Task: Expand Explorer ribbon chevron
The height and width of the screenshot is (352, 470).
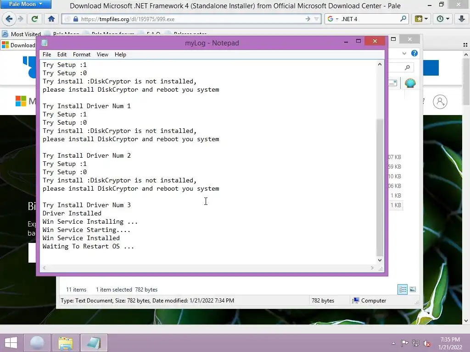Action: click(404, 53)
